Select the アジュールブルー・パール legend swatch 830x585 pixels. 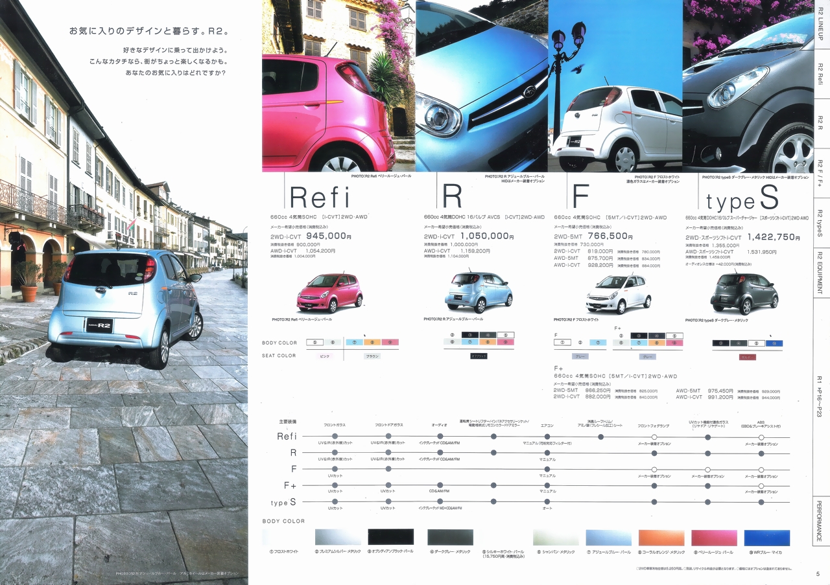coord(608,537)
